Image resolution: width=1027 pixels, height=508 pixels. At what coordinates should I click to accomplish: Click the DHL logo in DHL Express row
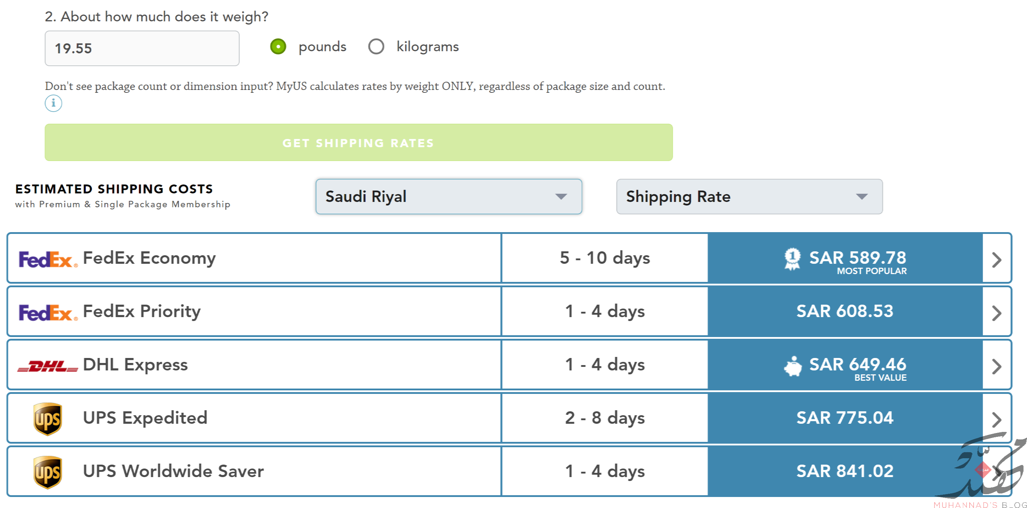click(x=47, y=366)
